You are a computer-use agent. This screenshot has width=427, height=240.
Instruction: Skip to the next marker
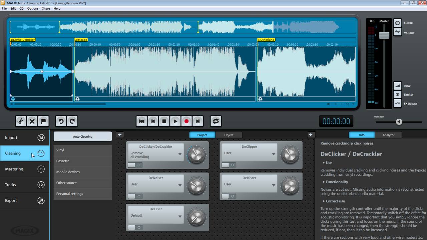198,121
